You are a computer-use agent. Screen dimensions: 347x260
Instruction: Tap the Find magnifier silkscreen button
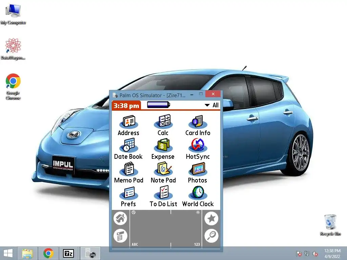pyautogui.click(x=211, y=236)
